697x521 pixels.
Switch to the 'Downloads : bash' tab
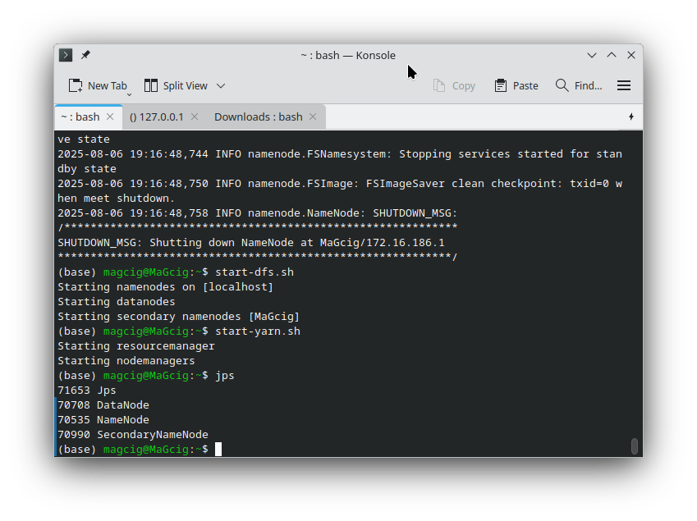259,117
